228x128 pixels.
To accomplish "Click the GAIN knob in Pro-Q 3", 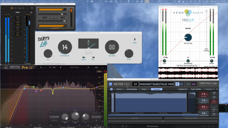I will (75, 116).
